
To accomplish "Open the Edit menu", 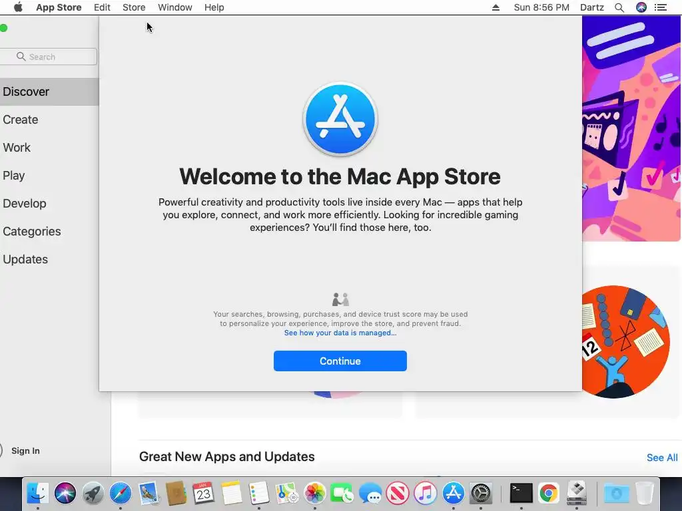I will 102,7.
